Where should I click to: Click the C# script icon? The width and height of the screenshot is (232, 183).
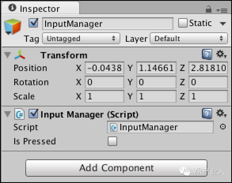click(19, 114)
